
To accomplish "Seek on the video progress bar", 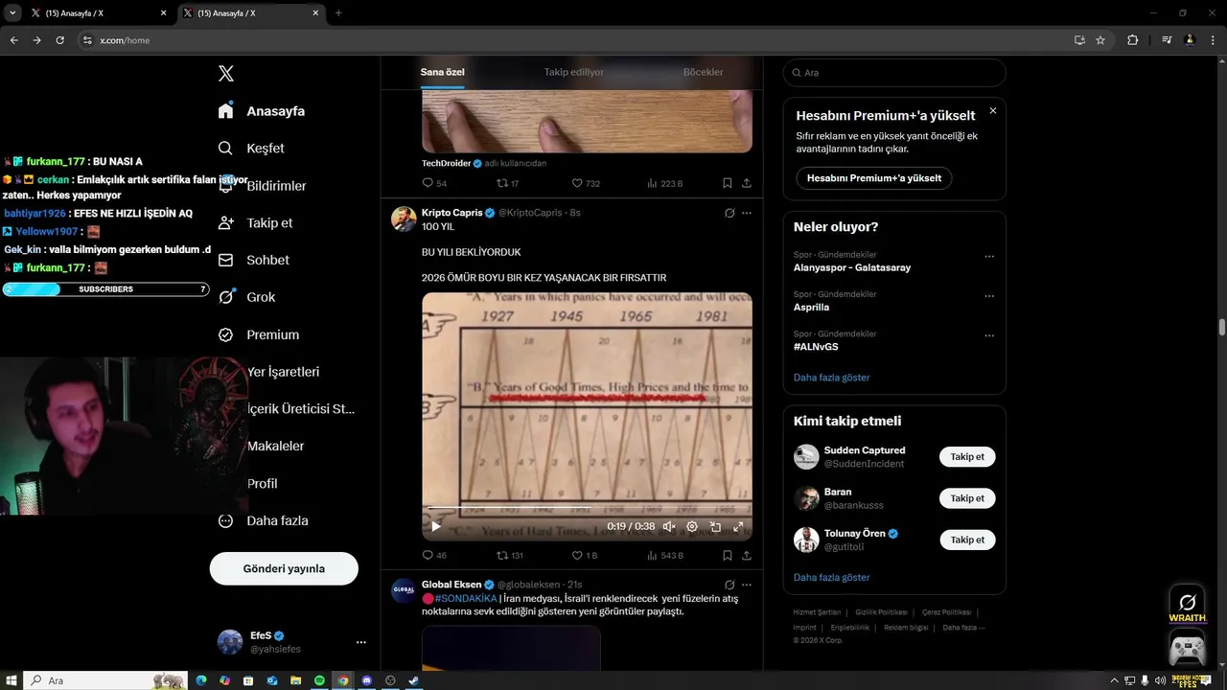I will pyautogui.click(x=587, y=508).
